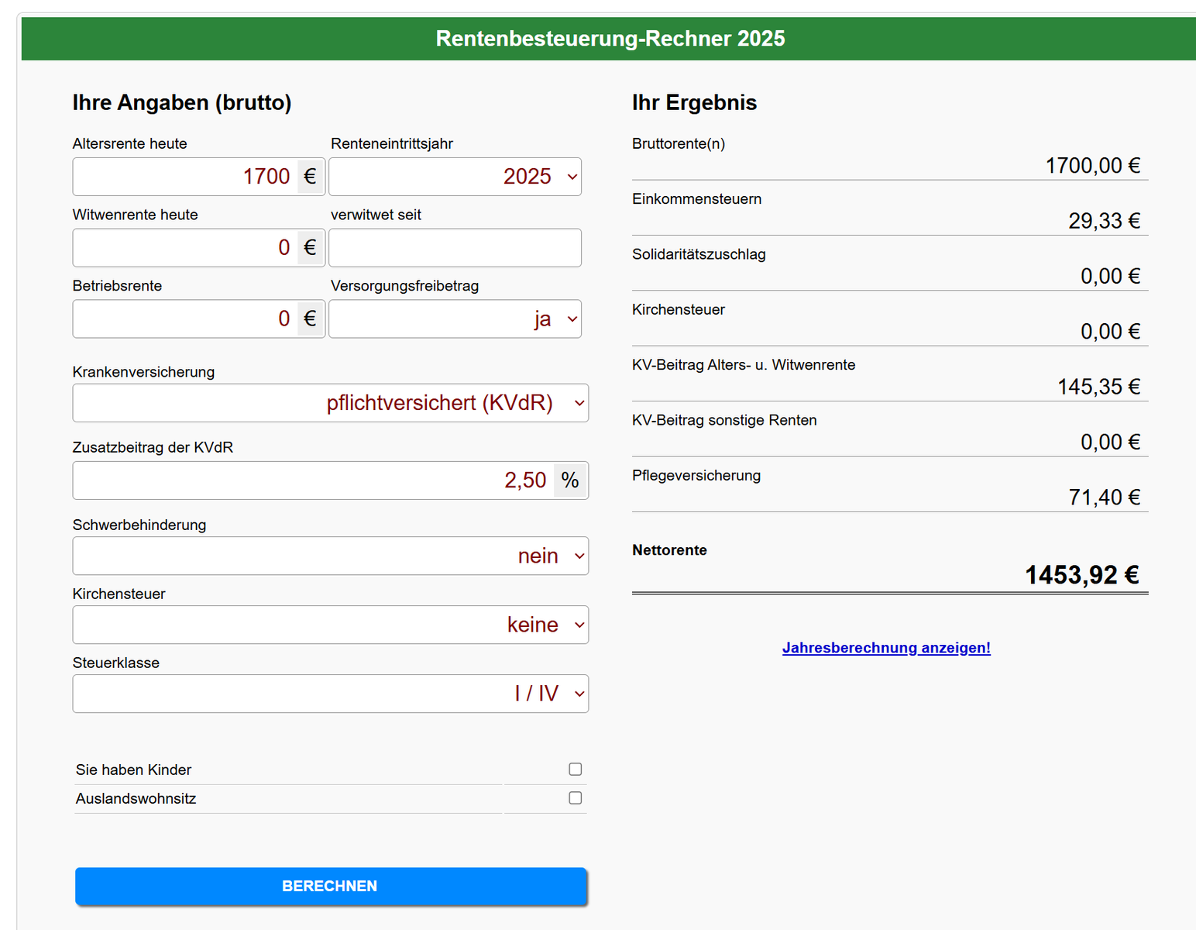Screen dimensions: 1196x930
Task: Enable the Sie haben Kinder checkbox
Action: point(575,769)
